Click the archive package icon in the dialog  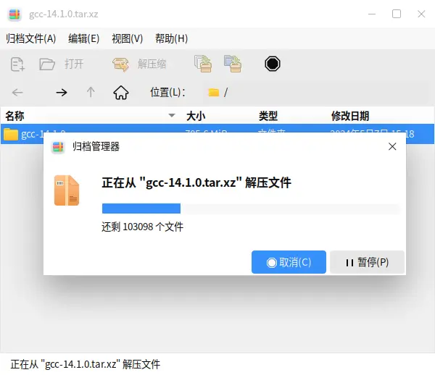point(67,190)
